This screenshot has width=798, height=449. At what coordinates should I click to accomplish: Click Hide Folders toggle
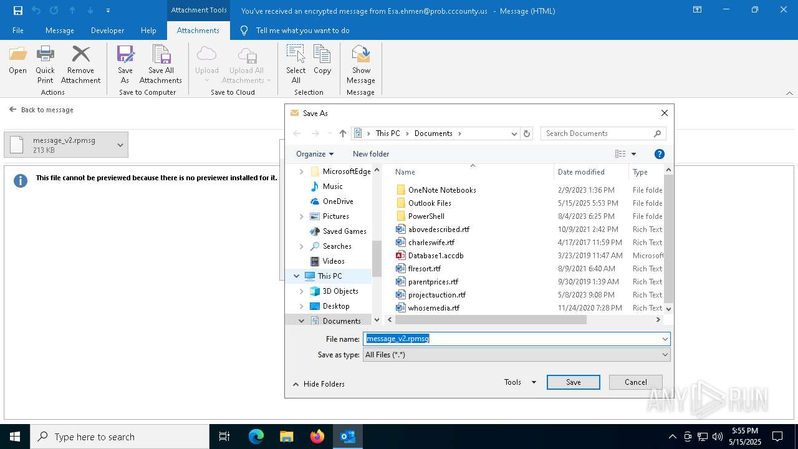319,384
